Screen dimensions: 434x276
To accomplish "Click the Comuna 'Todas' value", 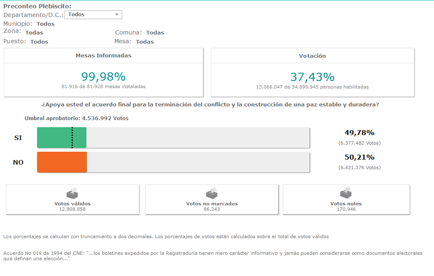I will coord(155,32).
